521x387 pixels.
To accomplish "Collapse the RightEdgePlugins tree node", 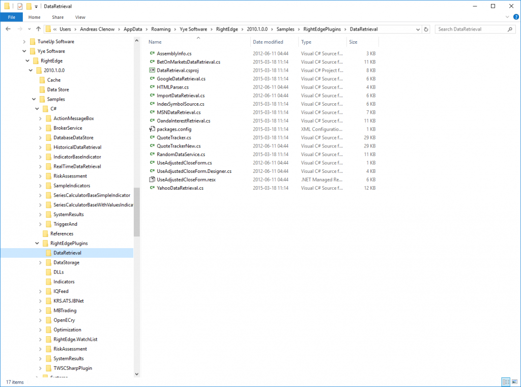I will [x=37, y=244].
